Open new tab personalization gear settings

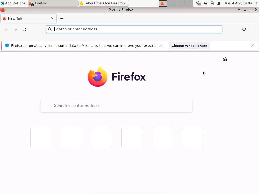point(225,59)
